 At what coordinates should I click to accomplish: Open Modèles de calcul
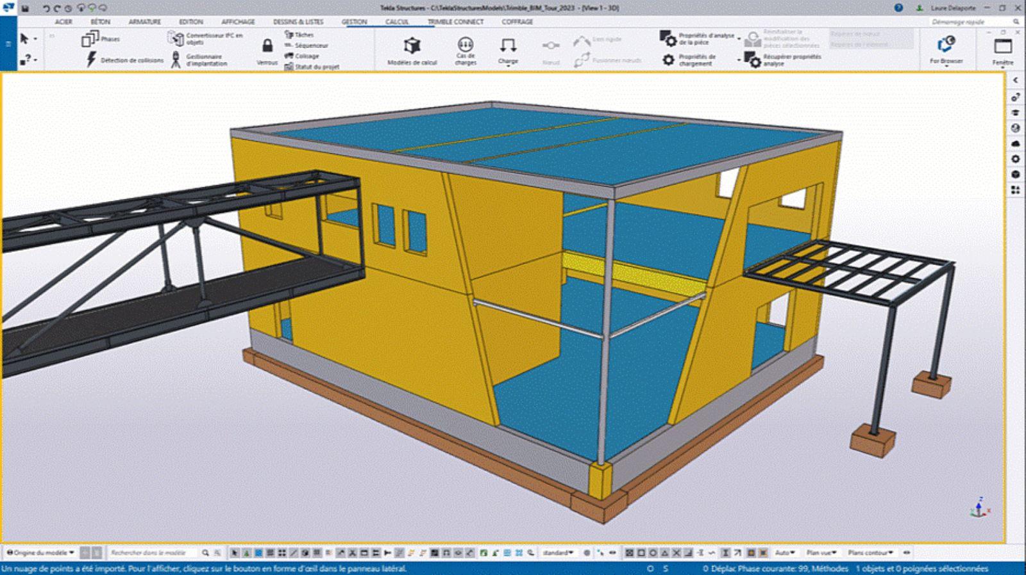coord(412,51)
